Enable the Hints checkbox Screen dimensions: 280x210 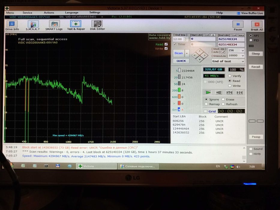click(x=251, y=154)
